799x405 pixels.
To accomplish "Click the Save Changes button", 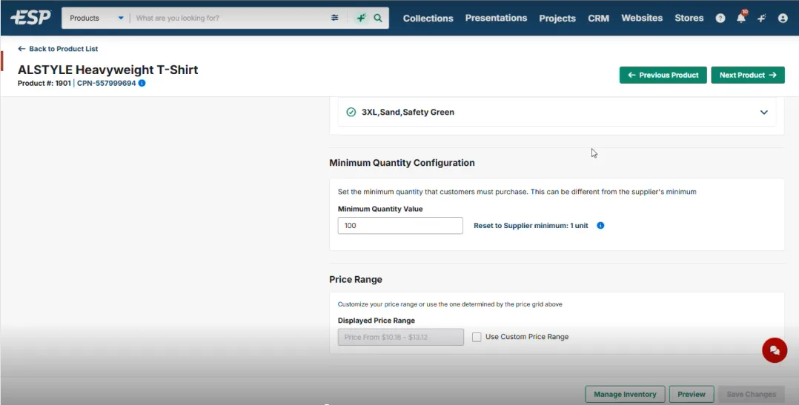I will tap(751, 395).
